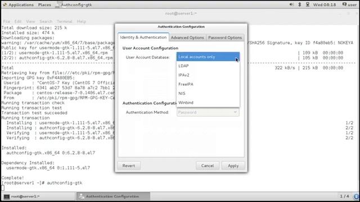Choose FreeIPA from account database list

click(208, 84)
